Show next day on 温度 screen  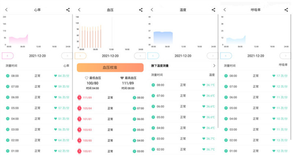(x=212, y=56)
